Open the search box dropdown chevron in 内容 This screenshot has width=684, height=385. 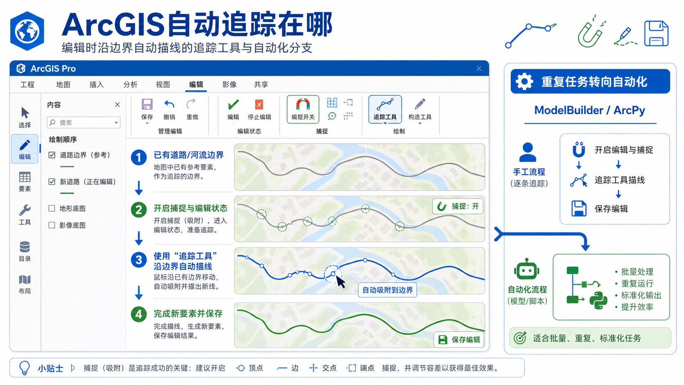(x=116, y=123)
